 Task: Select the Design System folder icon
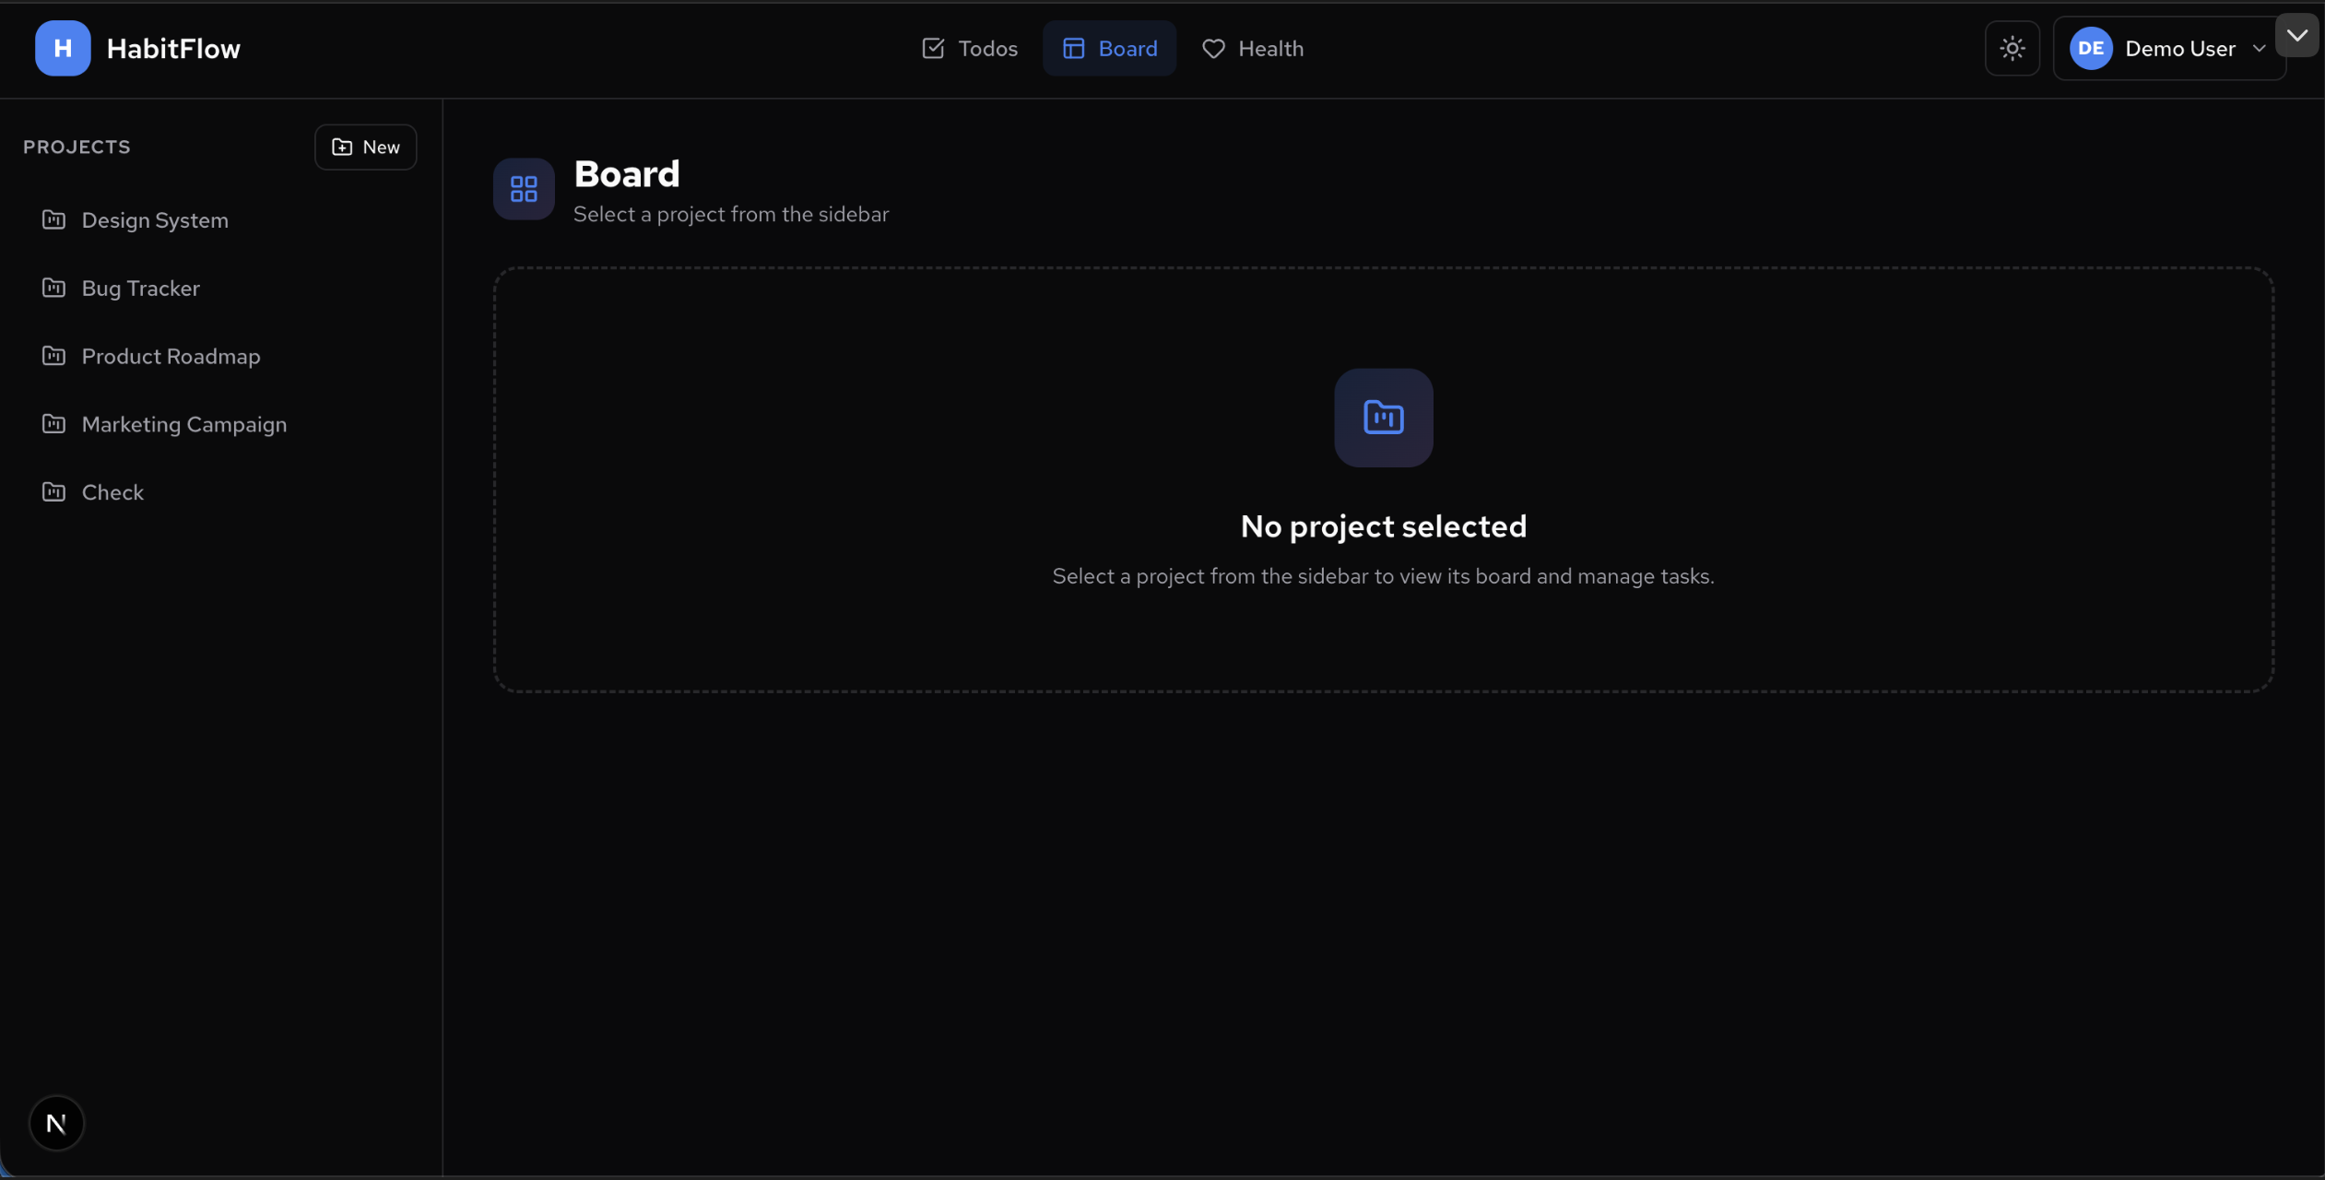[x=53, y=219]
